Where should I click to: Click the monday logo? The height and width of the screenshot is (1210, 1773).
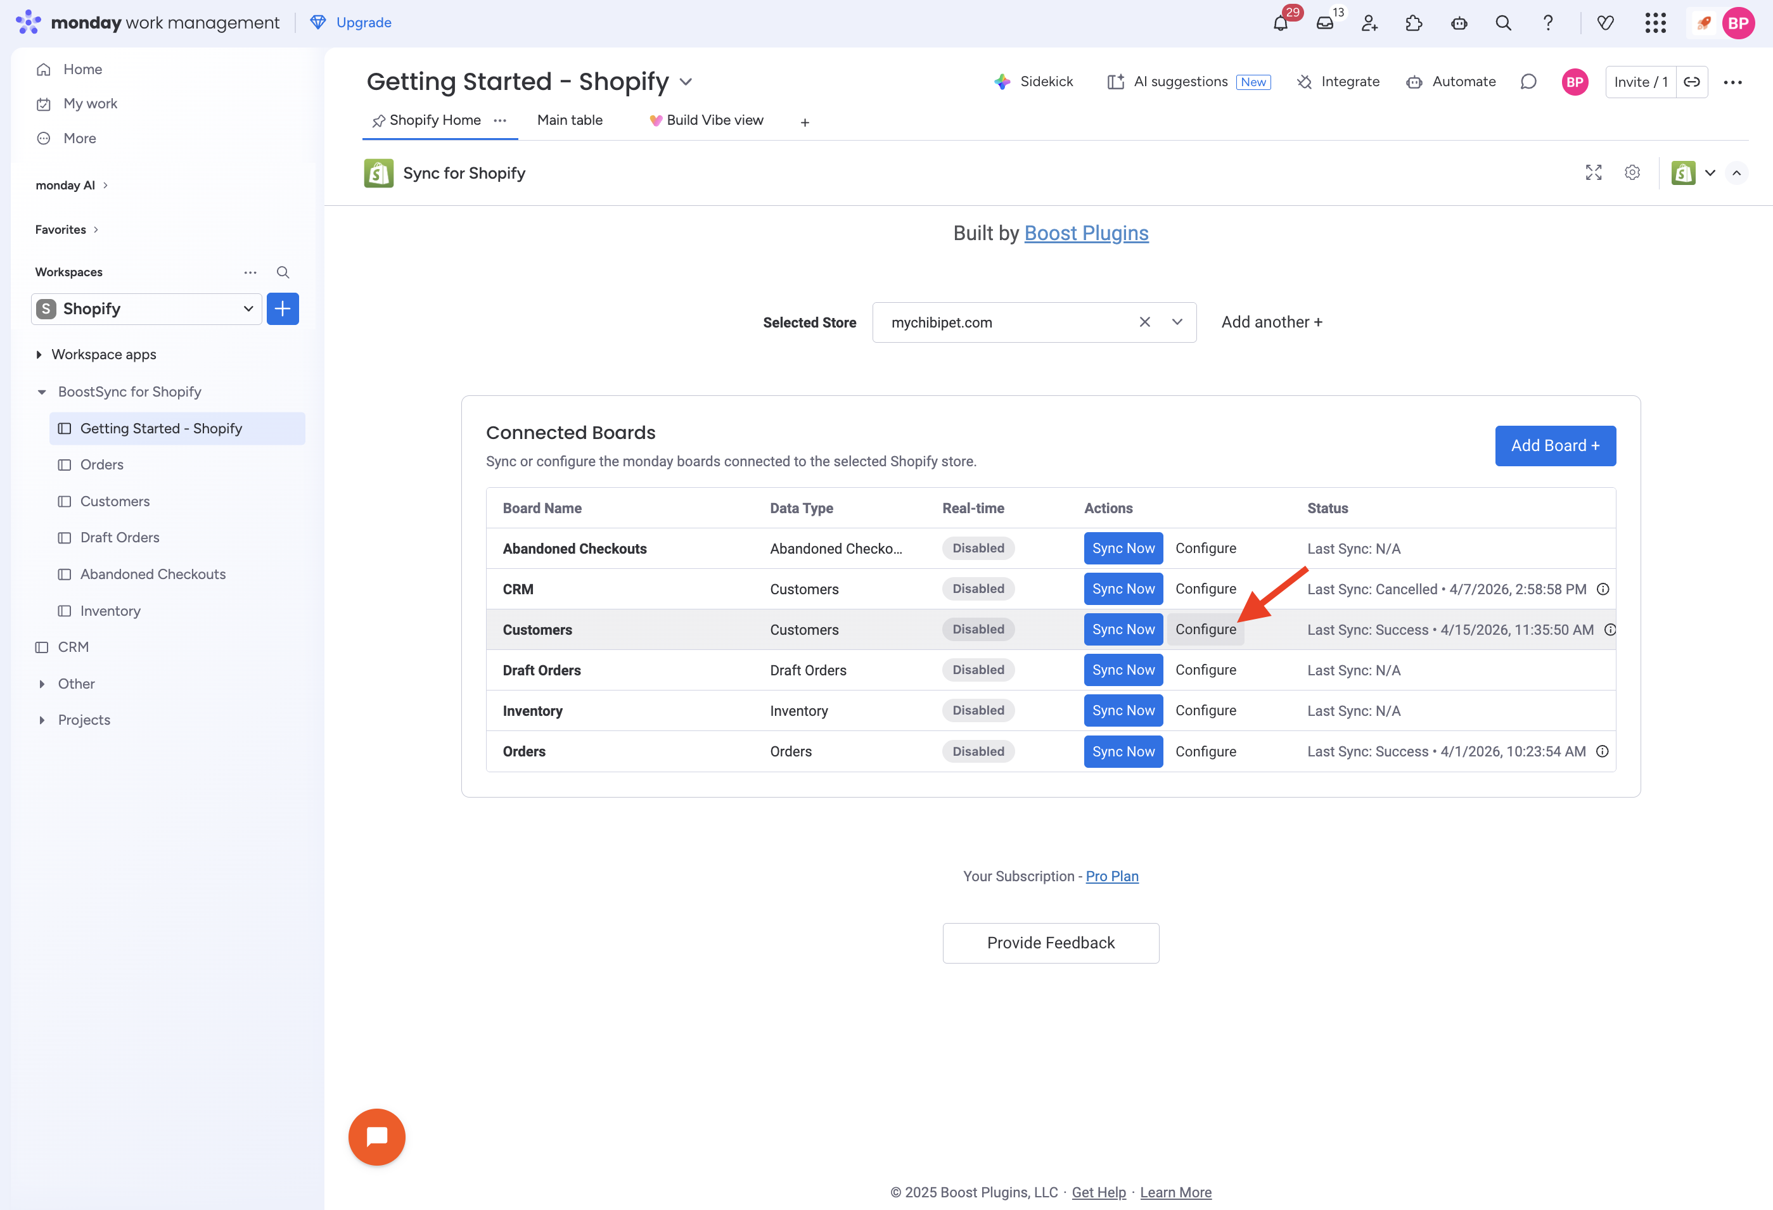tap(29, 22)
